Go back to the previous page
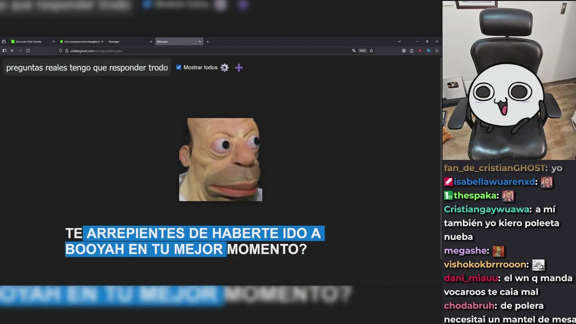 pyautogui.click(x=12, y=51)
